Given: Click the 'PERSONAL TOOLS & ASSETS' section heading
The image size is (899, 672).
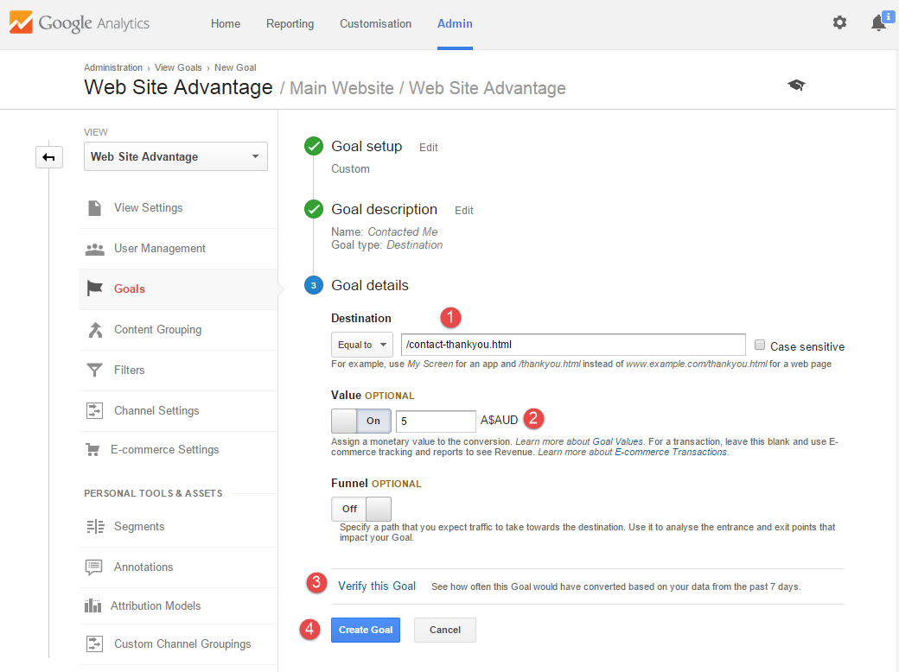Looking at the screenshot, I should pos(153,493).
